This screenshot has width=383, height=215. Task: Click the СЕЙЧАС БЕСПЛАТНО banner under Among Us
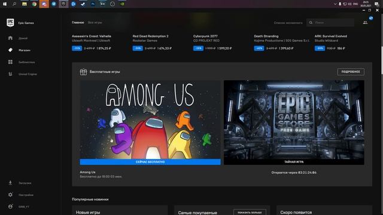(150, 162)
